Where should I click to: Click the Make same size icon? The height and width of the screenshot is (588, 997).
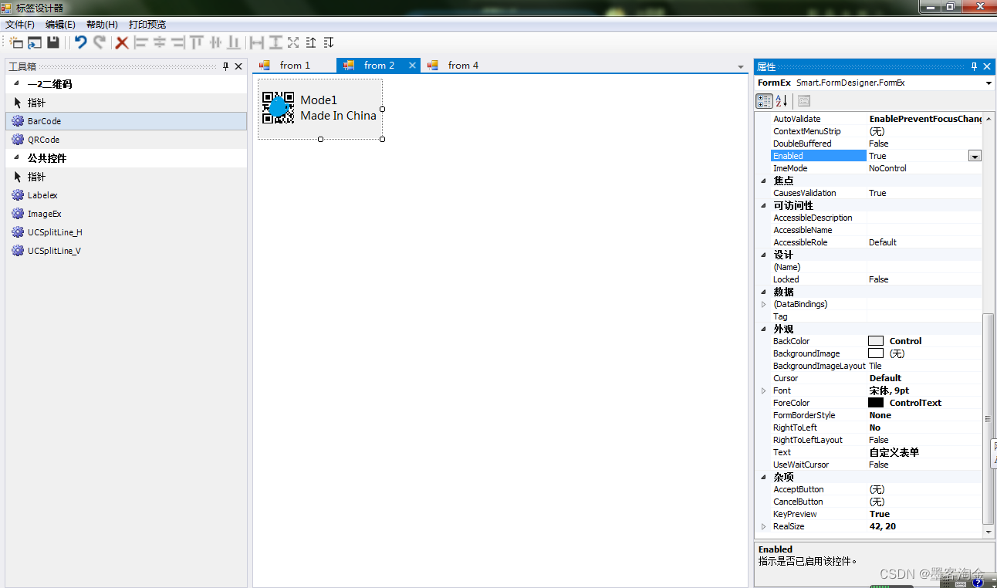(x=293, y=42)
